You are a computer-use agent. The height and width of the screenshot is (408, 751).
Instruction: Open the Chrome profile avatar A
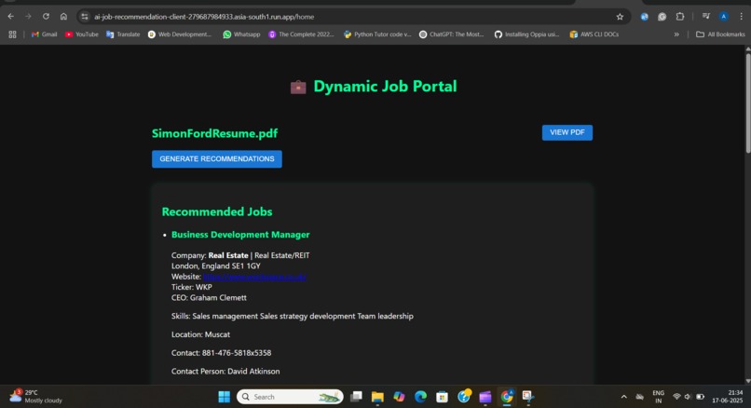coord(724,17)
